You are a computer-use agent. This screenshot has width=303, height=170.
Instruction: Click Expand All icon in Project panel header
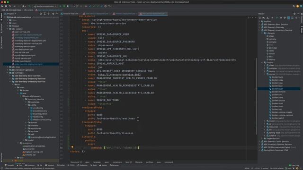pos(45,14)
